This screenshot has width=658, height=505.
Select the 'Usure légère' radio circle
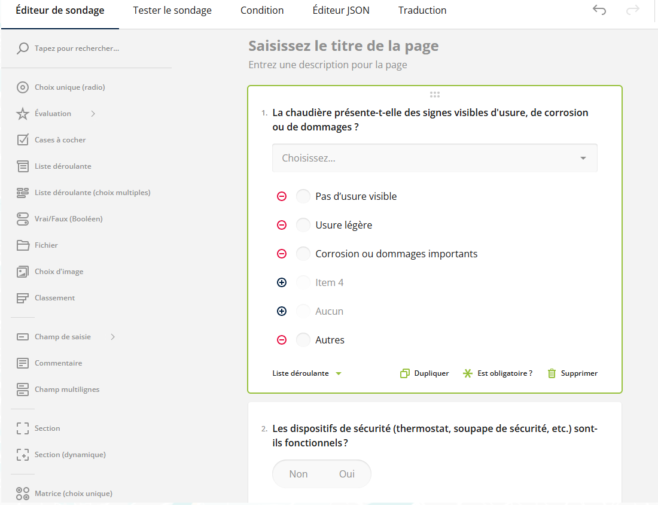click(x=303, y=225)
